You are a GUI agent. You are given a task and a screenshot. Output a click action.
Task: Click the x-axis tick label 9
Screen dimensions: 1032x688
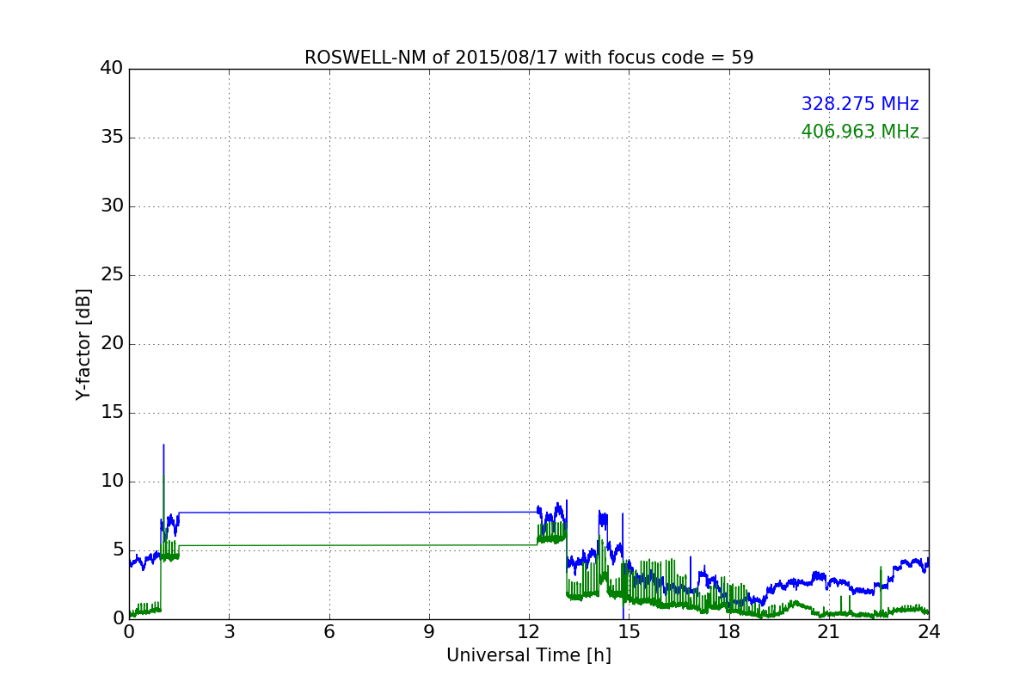click(429, 631)
